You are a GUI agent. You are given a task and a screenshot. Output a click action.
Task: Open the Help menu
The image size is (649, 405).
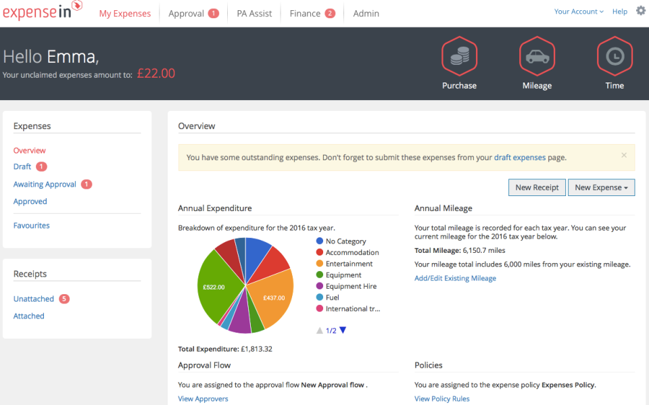(x=619, y=11)
